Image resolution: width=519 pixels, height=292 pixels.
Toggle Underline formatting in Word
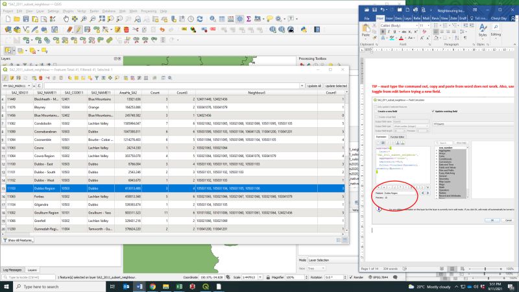(x=394, y=32)
